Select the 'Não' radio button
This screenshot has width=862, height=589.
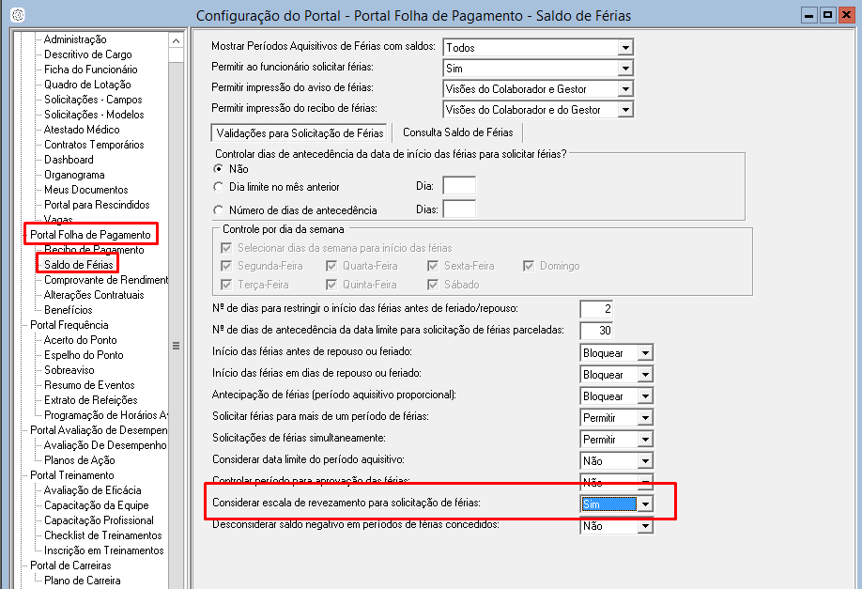coord(220,168)
